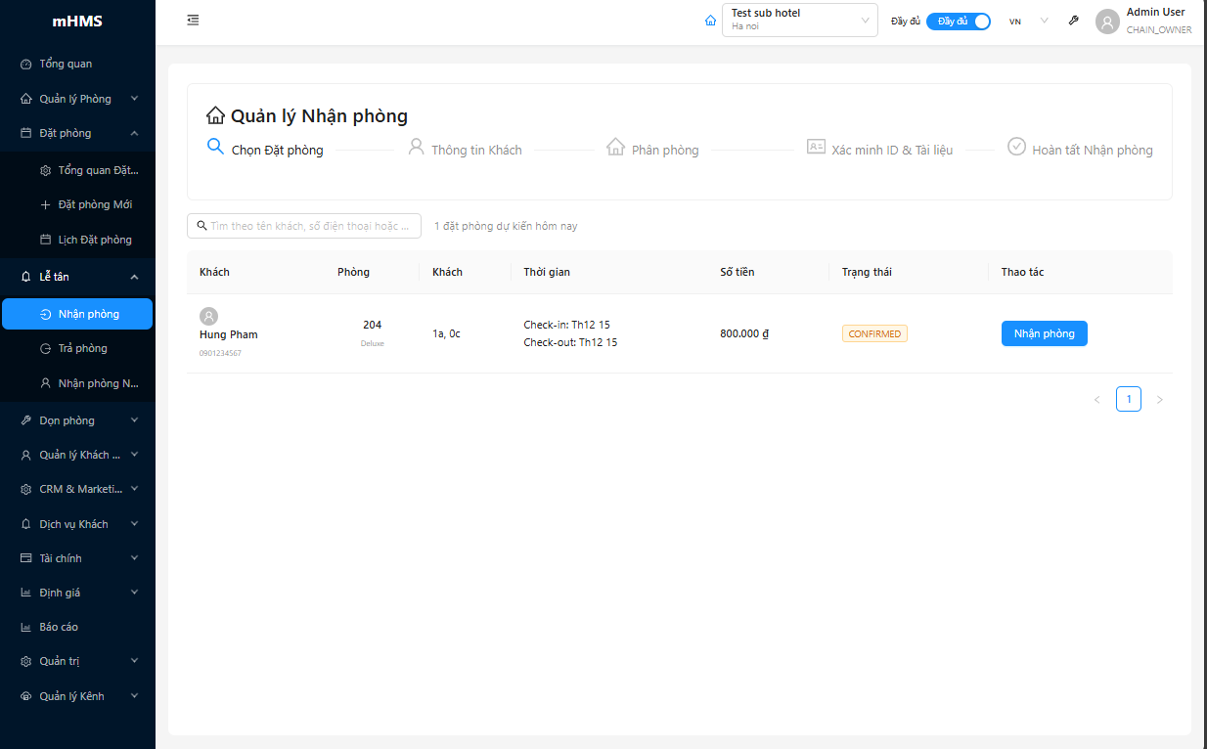The height and width of the screenshot is (749, 1207).
Task: Click the ID card icon for Xác minh ID step
Action: pyautogui.click(x=816, y=147)
